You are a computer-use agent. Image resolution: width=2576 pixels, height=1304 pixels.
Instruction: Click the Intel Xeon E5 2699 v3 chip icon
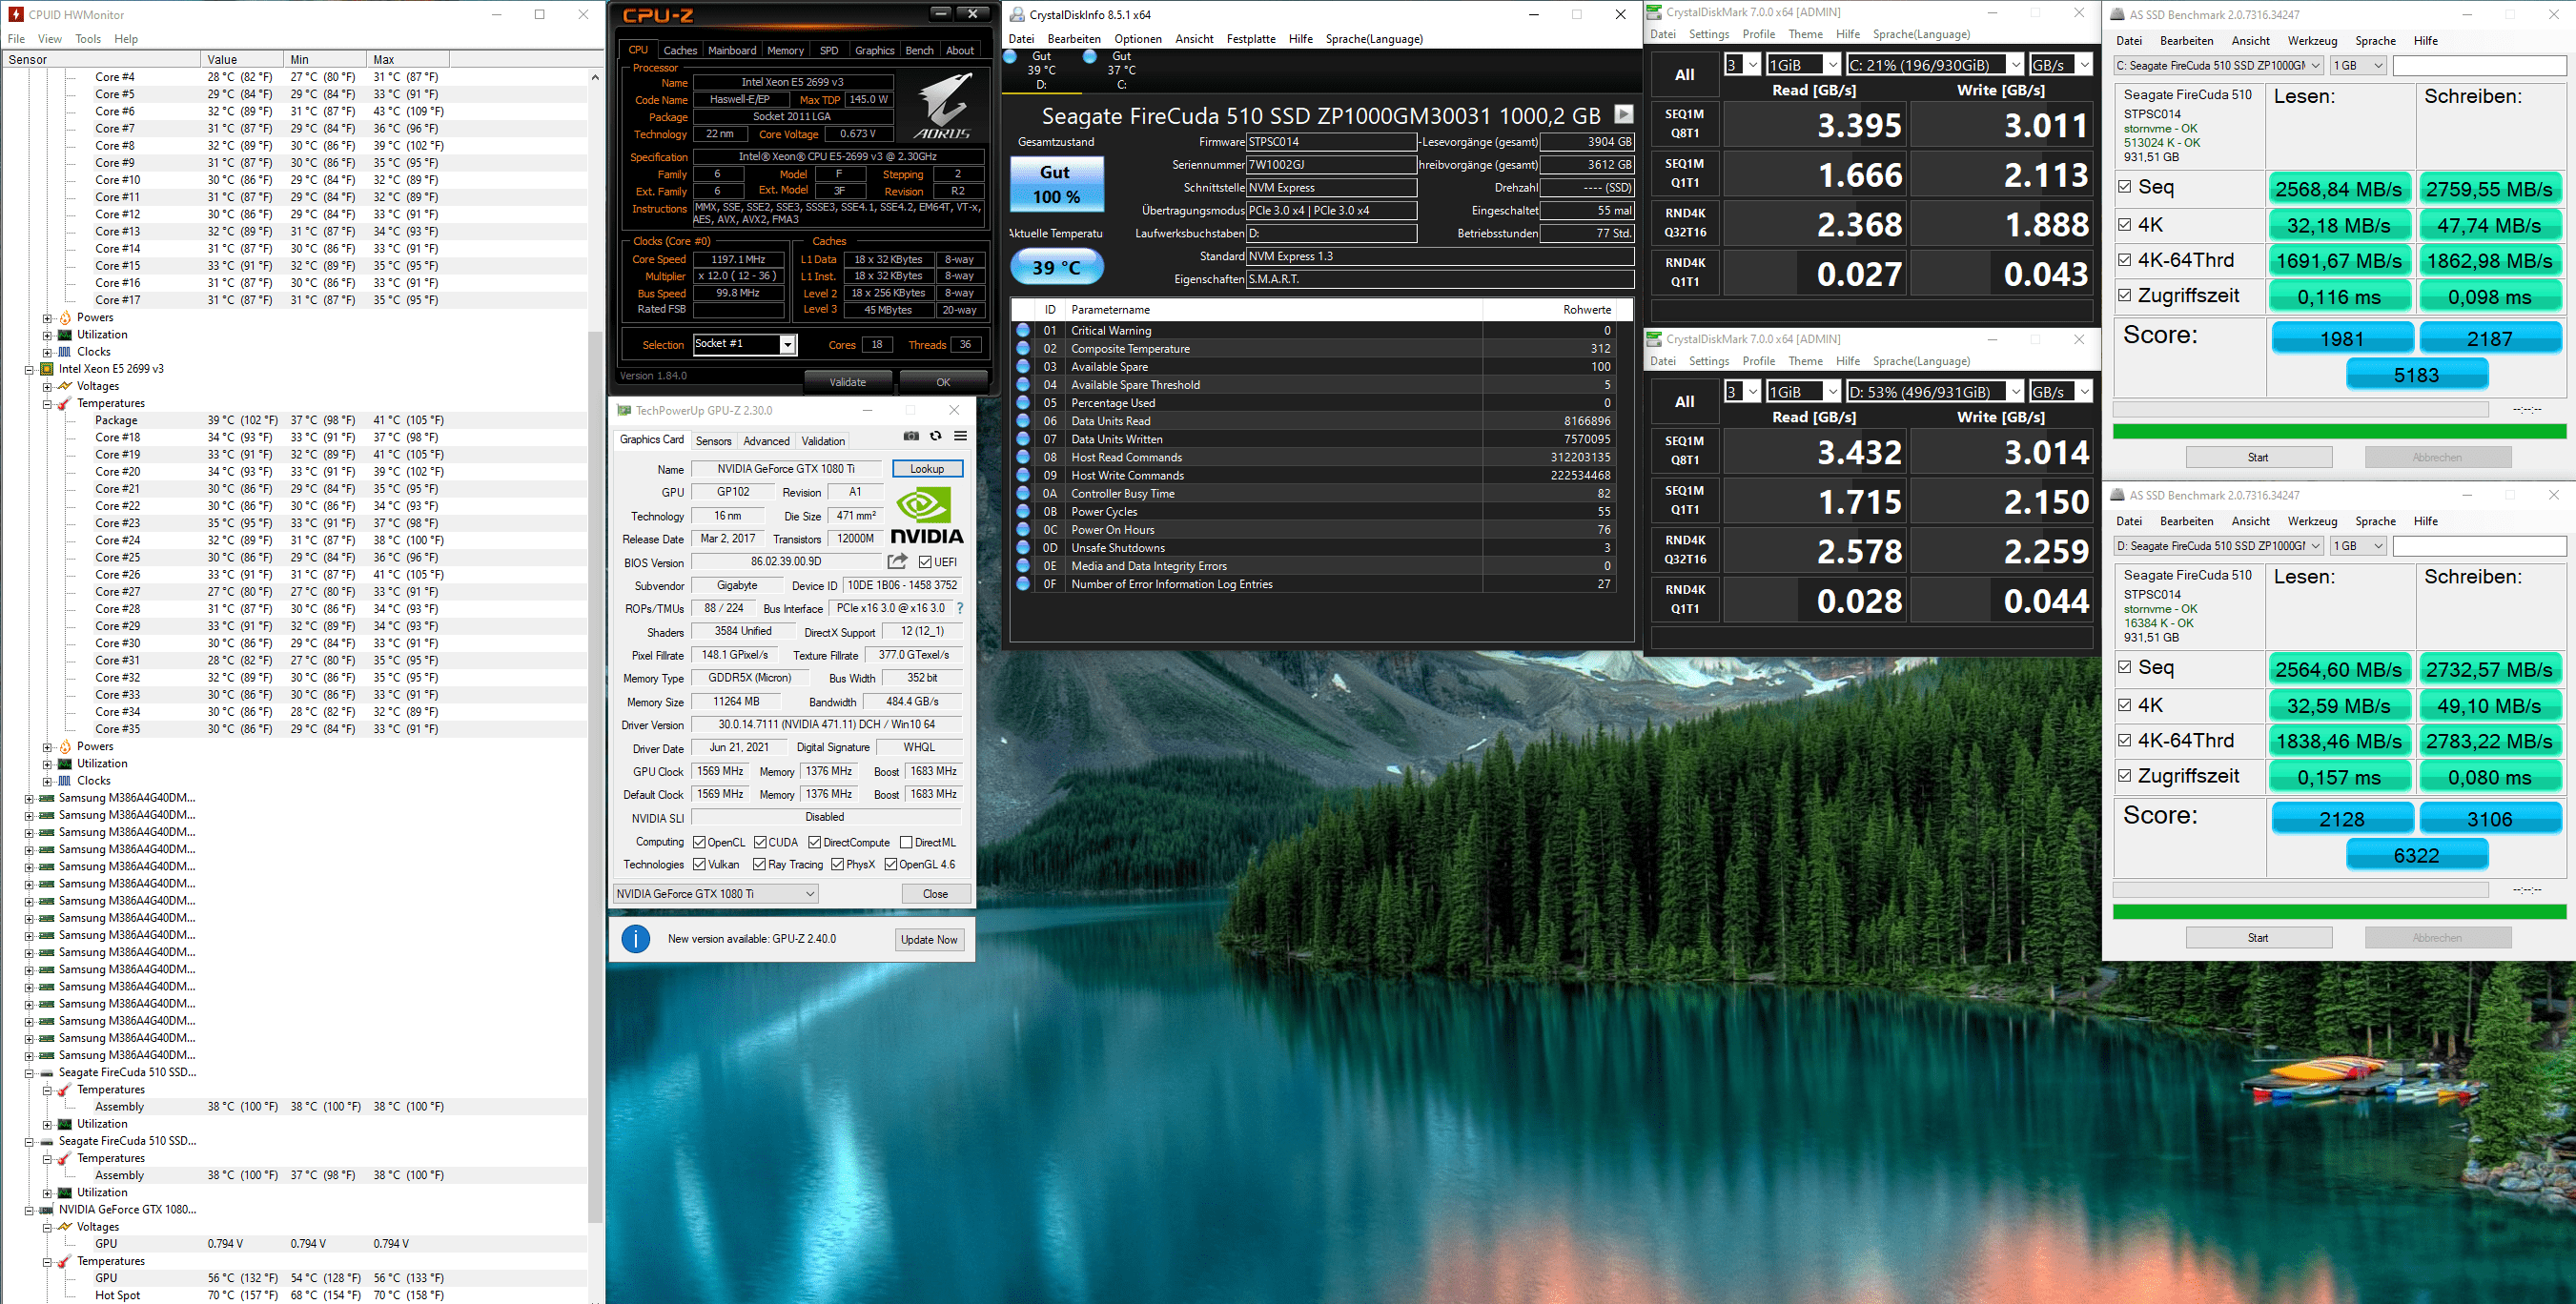[46, 369]
